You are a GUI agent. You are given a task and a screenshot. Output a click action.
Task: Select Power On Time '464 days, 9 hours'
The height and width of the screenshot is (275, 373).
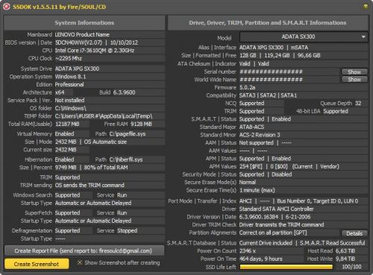click(x=261, y=259)
